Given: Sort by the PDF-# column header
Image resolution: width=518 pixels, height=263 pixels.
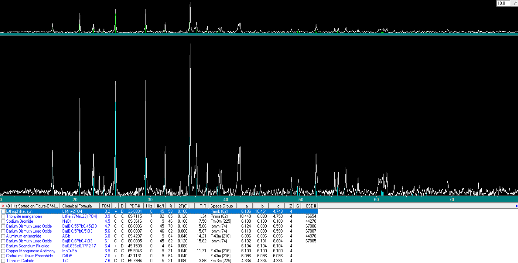Looking at the screenshot, I should coord(135,206).
